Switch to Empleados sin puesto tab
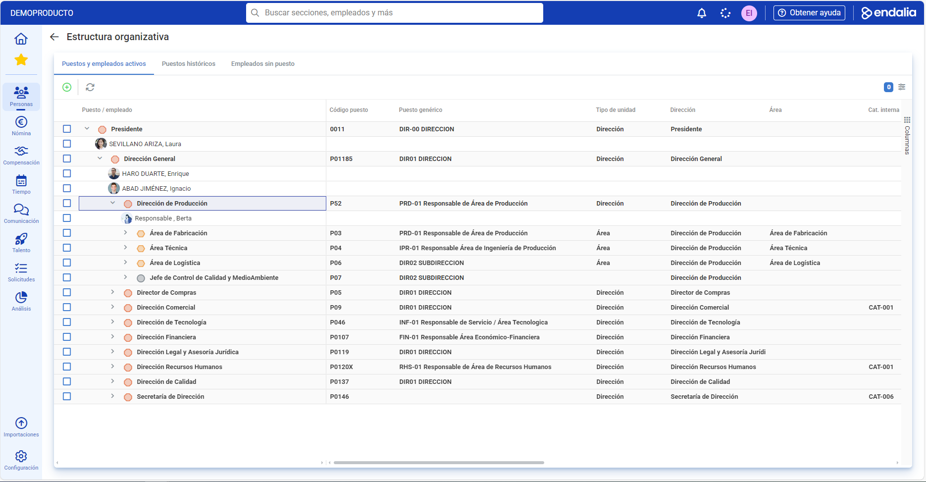Screen dimensions: 926x482 263,64
